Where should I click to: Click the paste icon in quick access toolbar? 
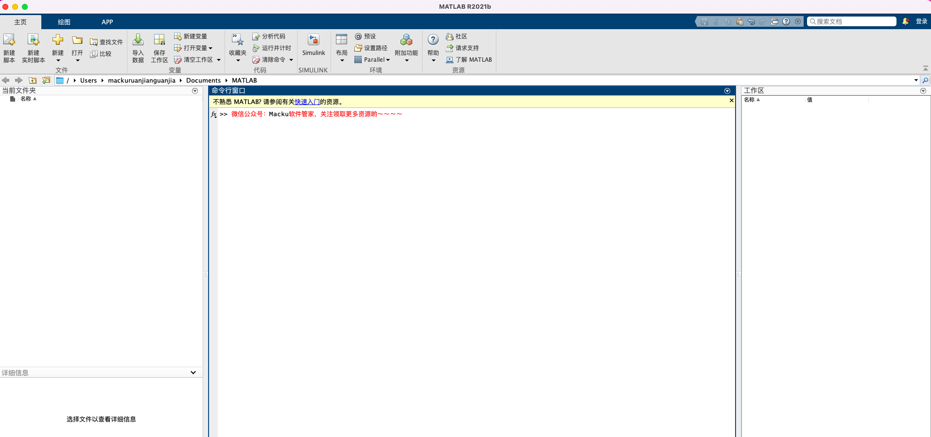[739, 21]
